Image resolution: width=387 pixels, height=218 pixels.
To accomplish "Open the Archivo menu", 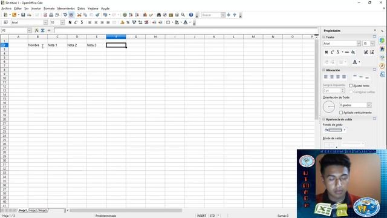I will [x=6, y=8].
